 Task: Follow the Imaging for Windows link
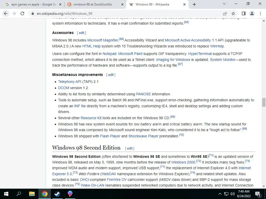[173, 60]
